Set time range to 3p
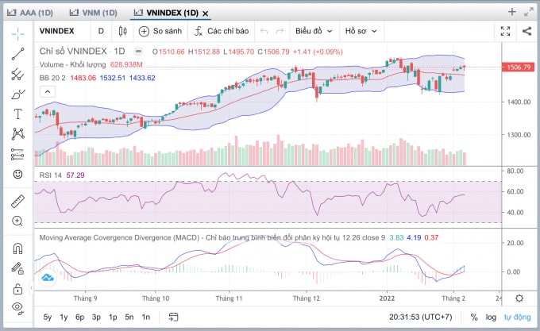Screen dimensions: 540x331 point(96,317)
